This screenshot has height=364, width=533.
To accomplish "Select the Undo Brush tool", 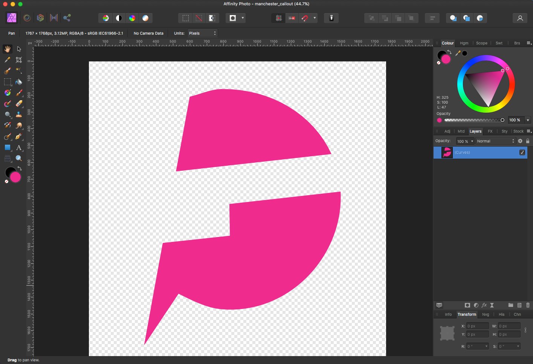I will (x=8, y=125).
